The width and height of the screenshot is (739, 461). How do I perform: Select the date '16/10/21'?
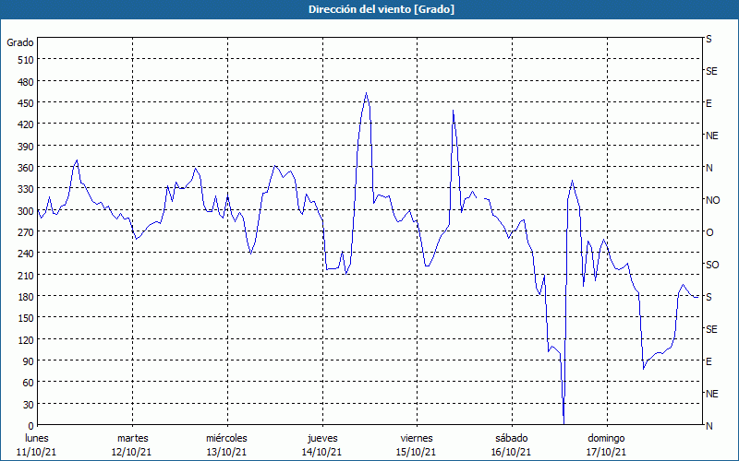pos(512,452)
